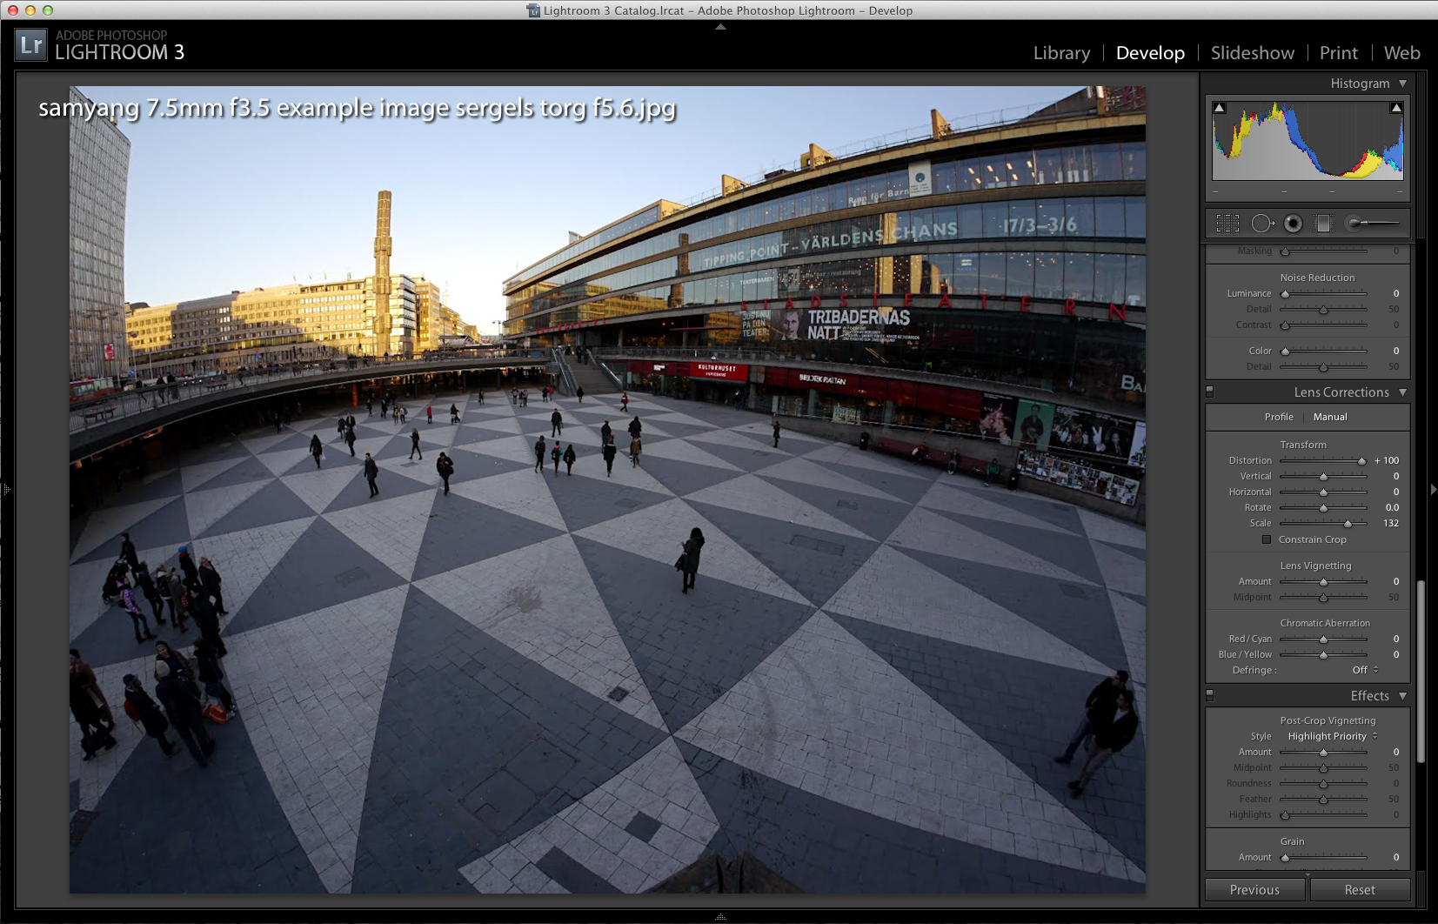Activate the Red Eye Correction tool
This screenshot has height=924, width=1438.
click(1293, 224)
